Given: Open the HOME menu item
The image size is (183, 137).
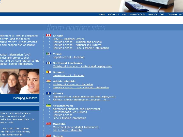Looking at the screenshot, I should pos(102,14).
